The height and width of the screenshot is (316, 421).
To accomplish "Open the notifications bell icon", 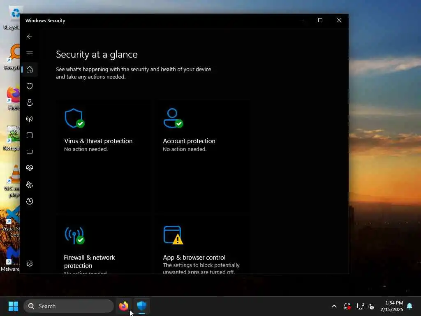I will (410, 306).
